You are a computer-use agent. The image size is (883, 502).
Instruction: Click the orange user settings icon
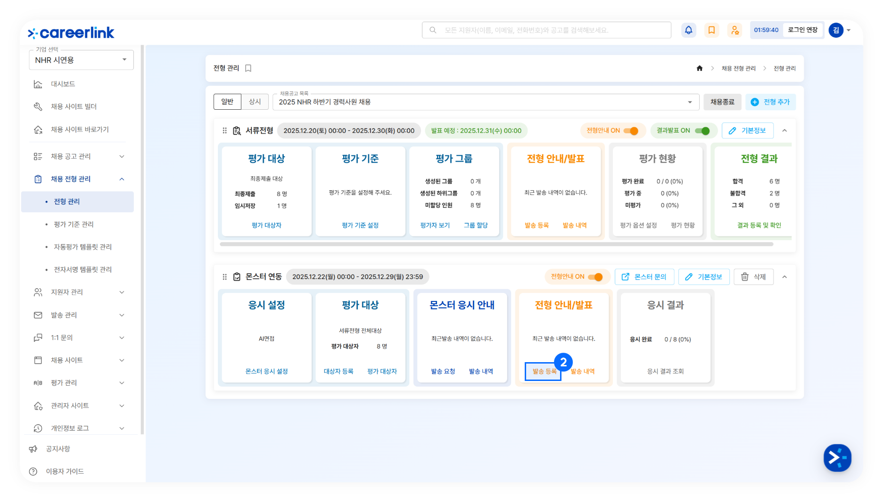(734, 30)
